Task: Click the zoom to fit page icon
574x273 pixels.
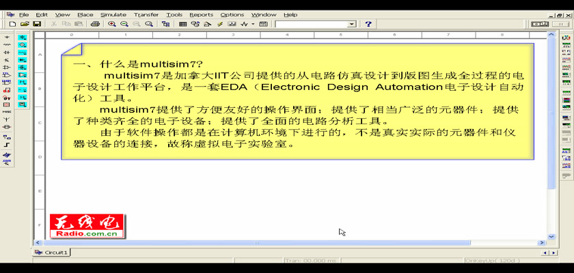Action: (149, 24)
